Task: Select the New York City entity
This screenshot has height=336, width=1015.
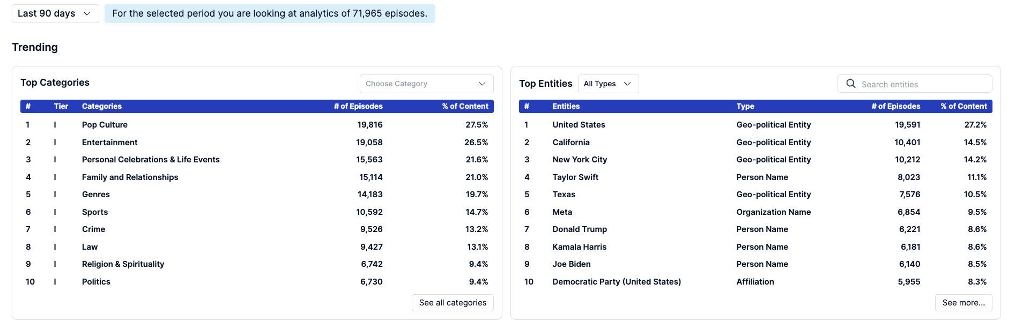Action: pyautogui.click(x=580, y=160)
